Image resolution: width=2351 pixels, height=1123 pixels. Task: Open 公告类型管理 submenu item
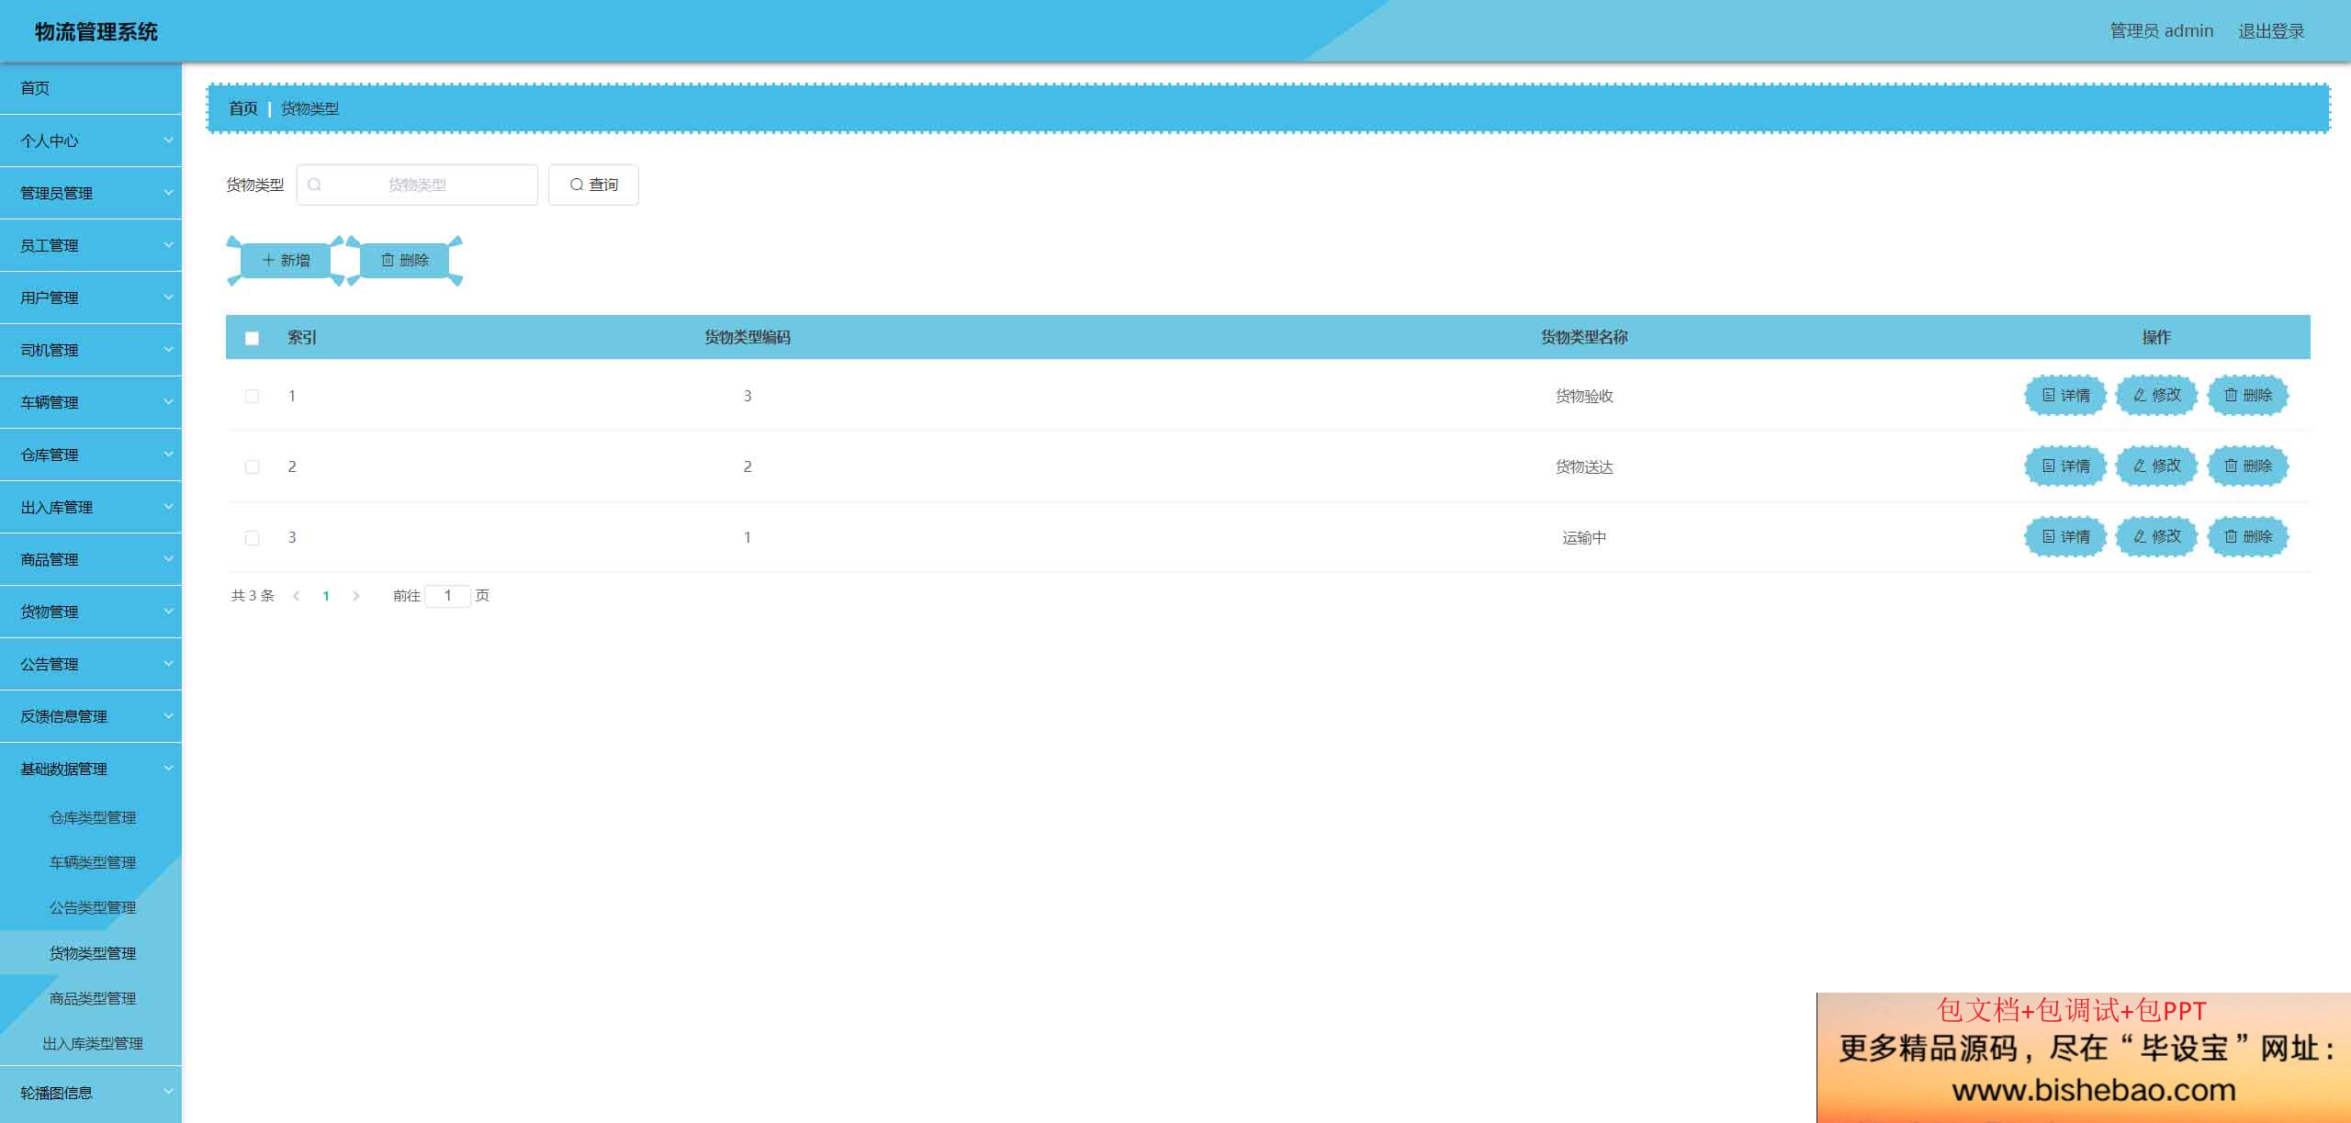(91, 907)
